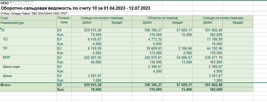
Task: Click the 'Показатели' column header
Action: coord(64,22)
